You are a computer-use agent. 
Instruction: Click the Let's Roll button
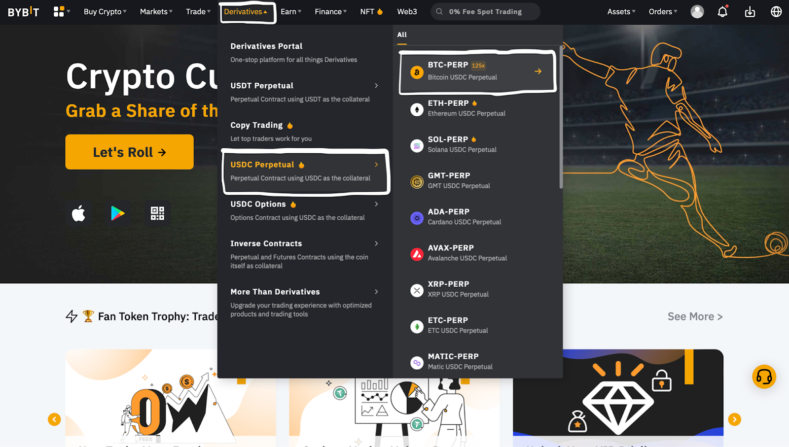point(129,152)
